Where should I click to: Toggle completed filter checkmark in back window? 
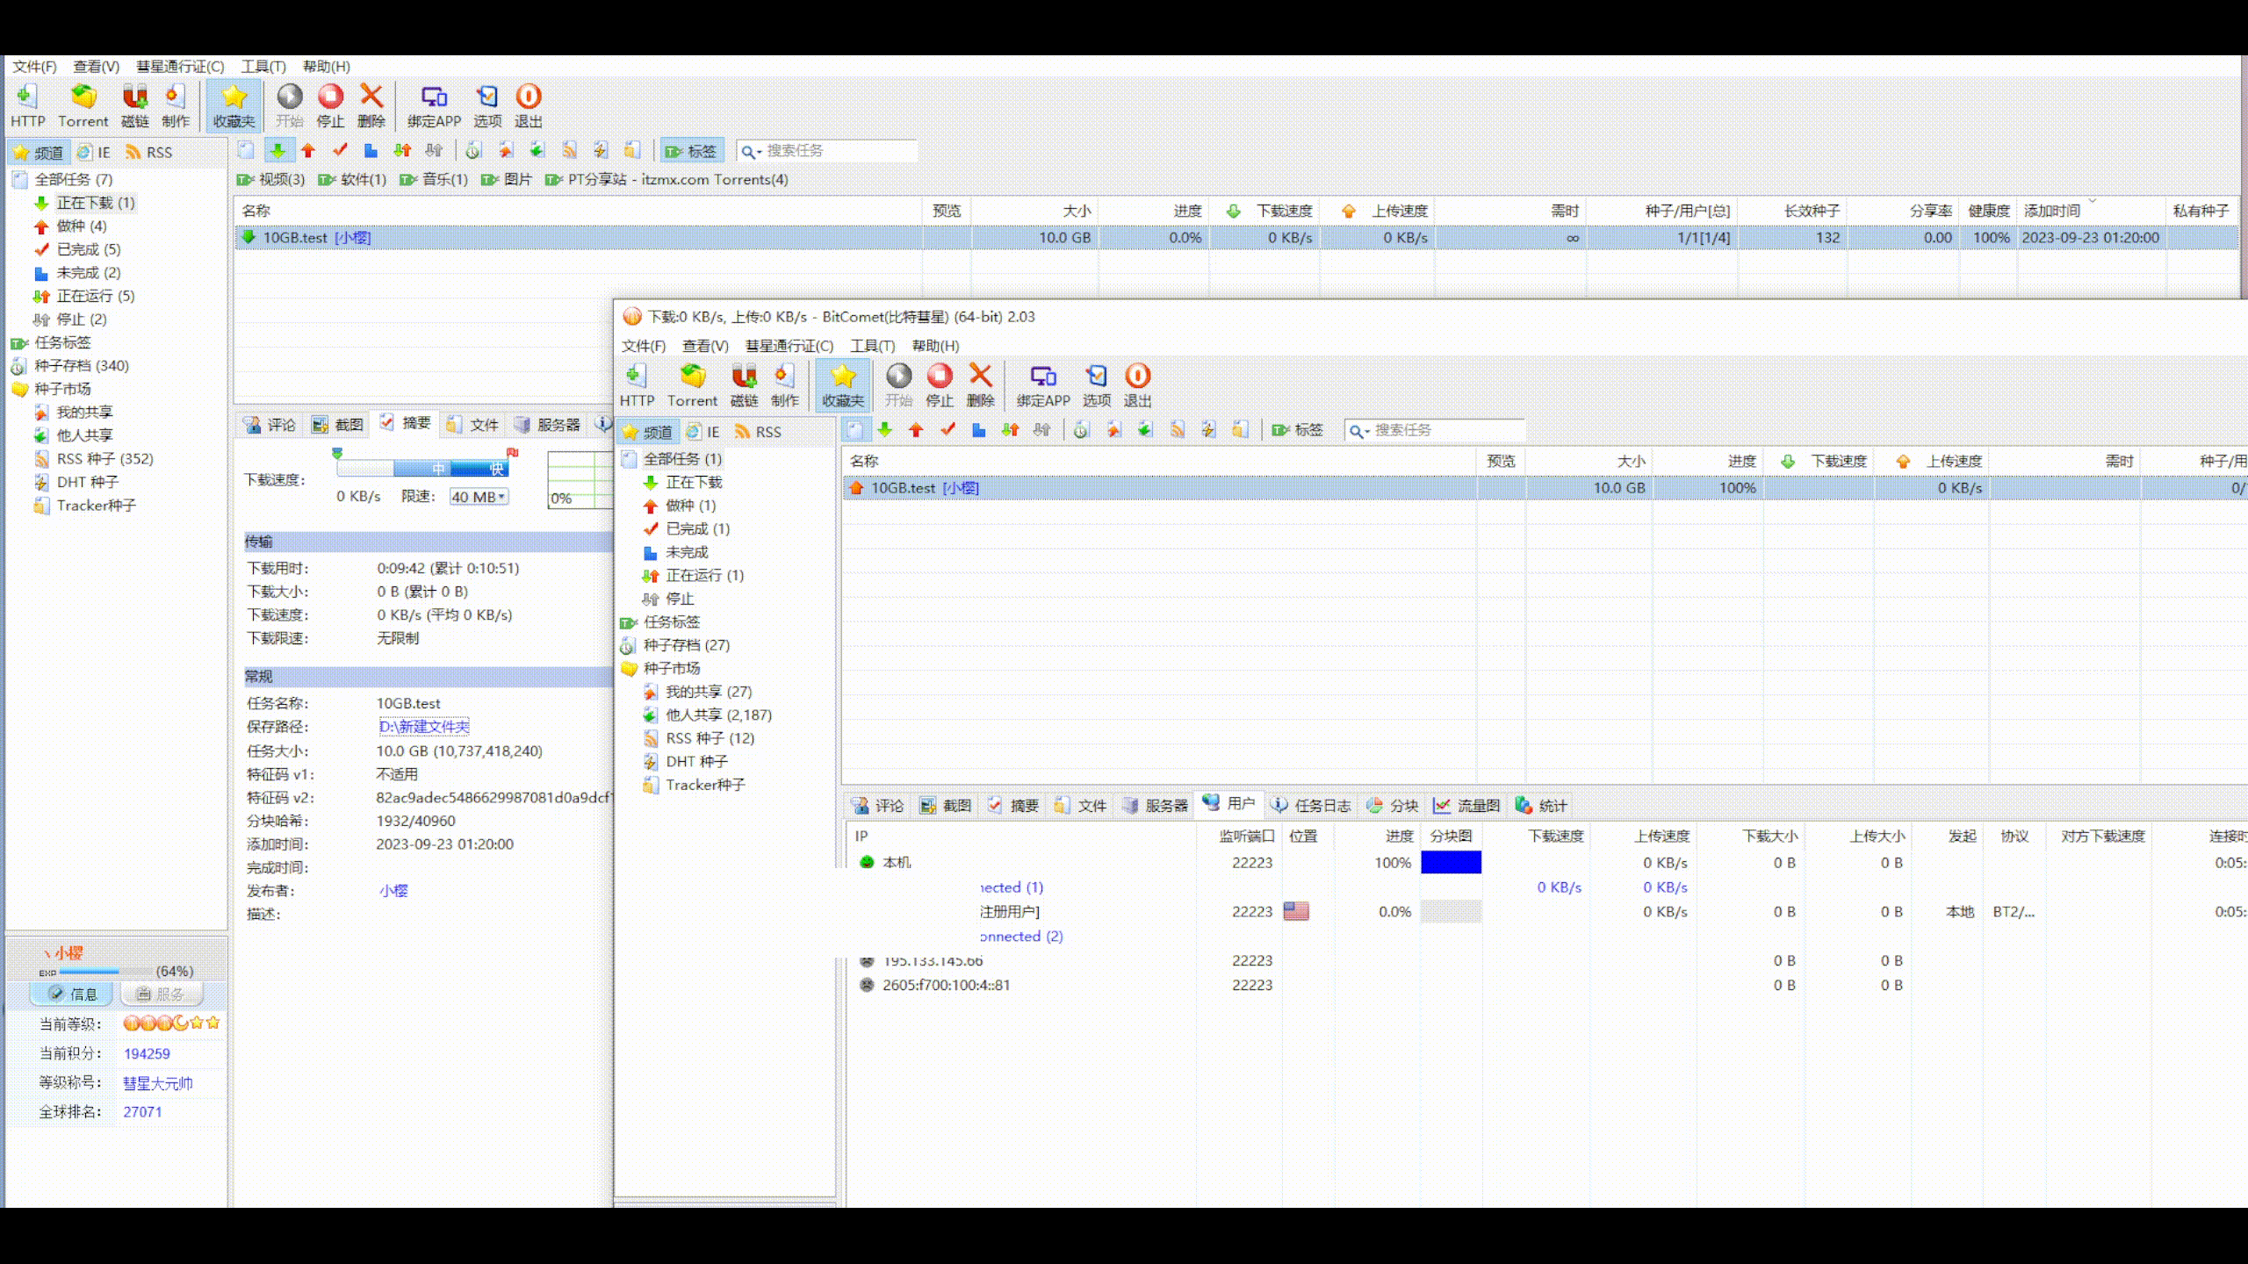coord(340,151)
